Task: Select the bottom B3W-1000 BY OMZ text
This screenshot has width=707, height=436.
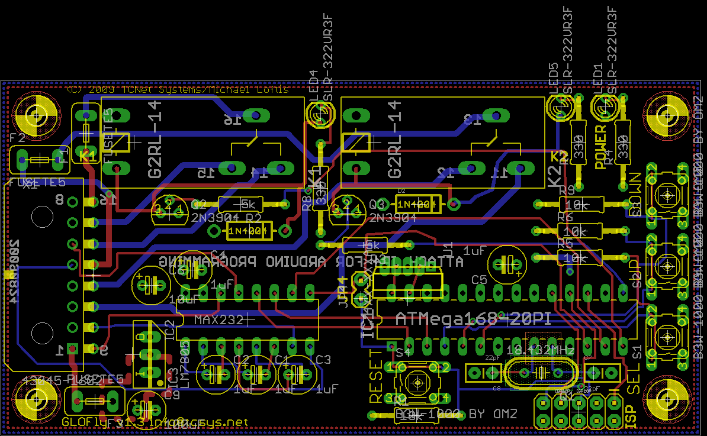Action: point(457,414)
